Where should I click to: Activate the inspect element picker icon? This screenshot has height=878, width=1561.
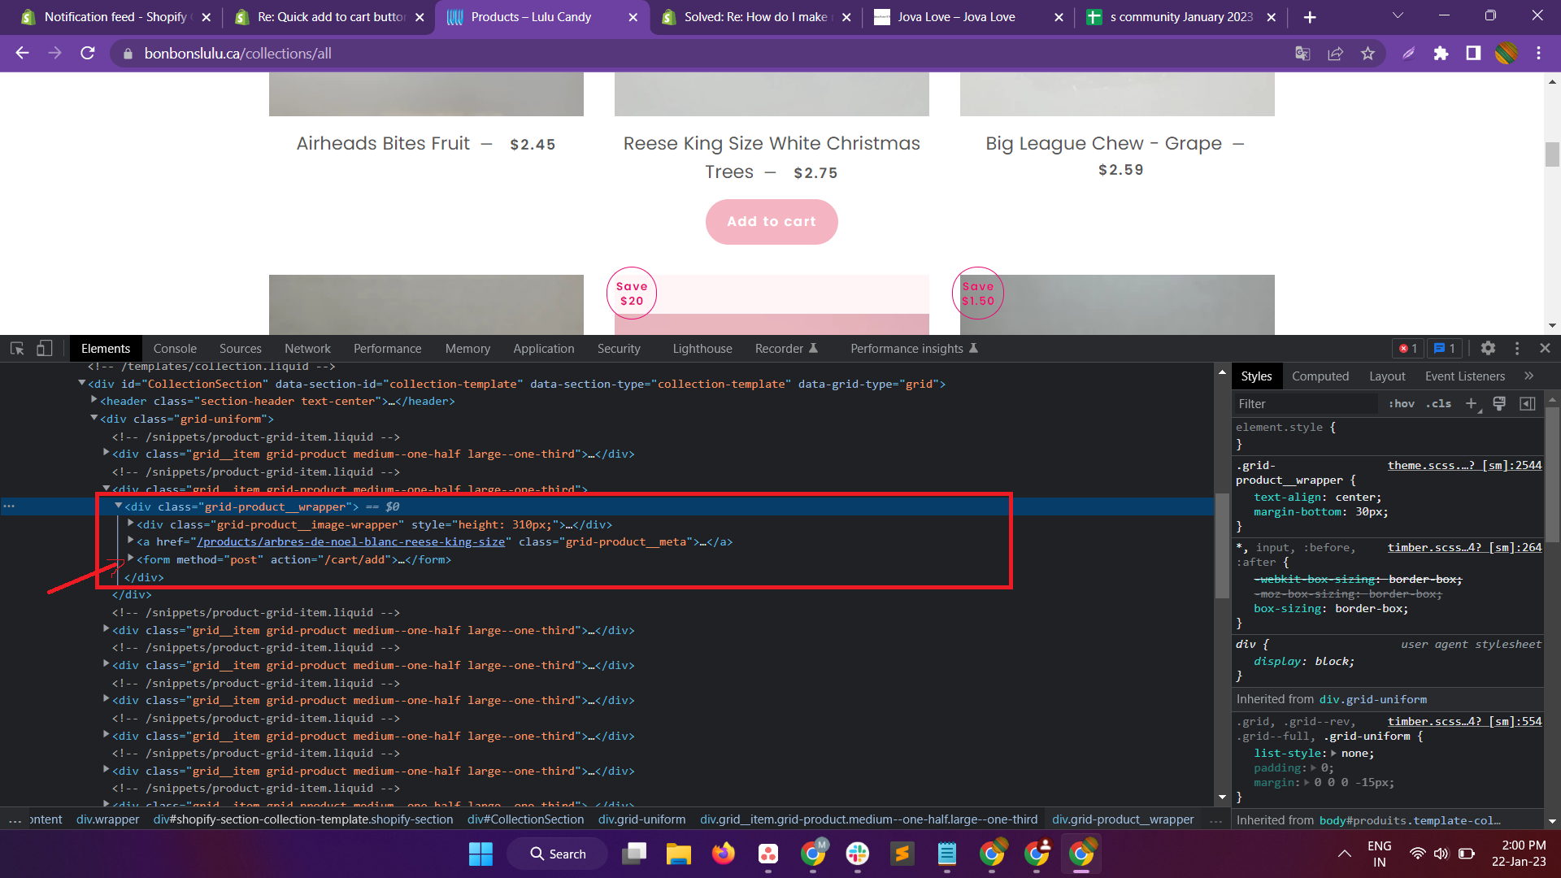[17, 348]
